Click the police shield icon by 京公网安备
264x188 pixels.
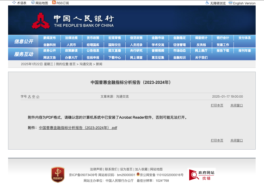138,174
